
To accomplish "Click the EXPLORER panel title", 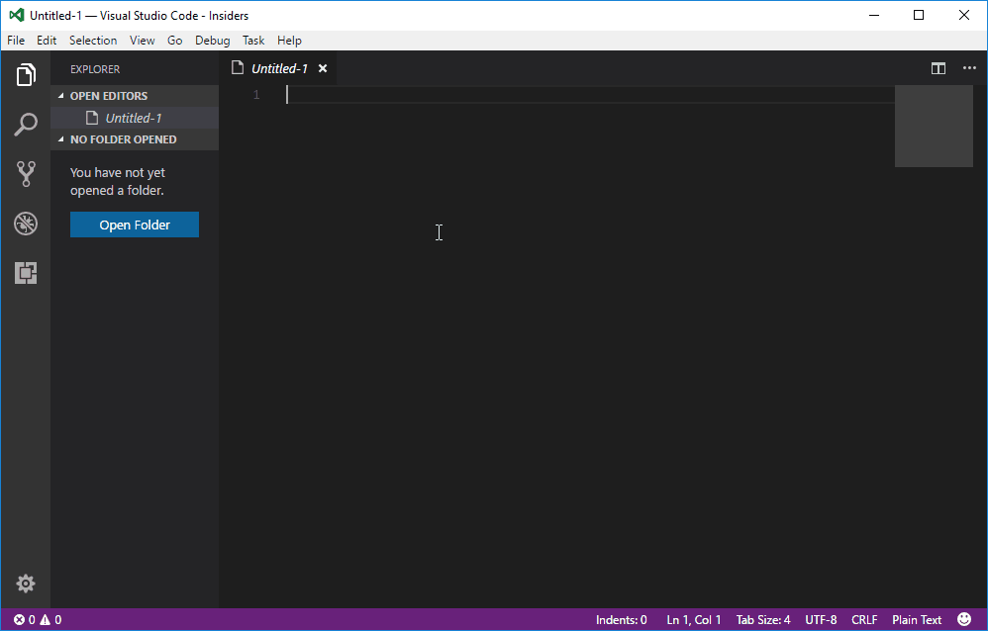I will click(95, 69).
